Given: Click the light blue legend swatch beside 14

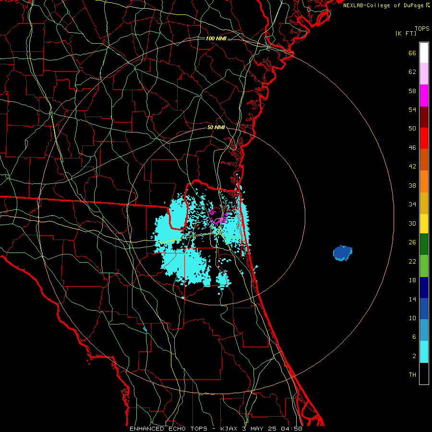Looking at the screenshot, I should coord(424,330).
